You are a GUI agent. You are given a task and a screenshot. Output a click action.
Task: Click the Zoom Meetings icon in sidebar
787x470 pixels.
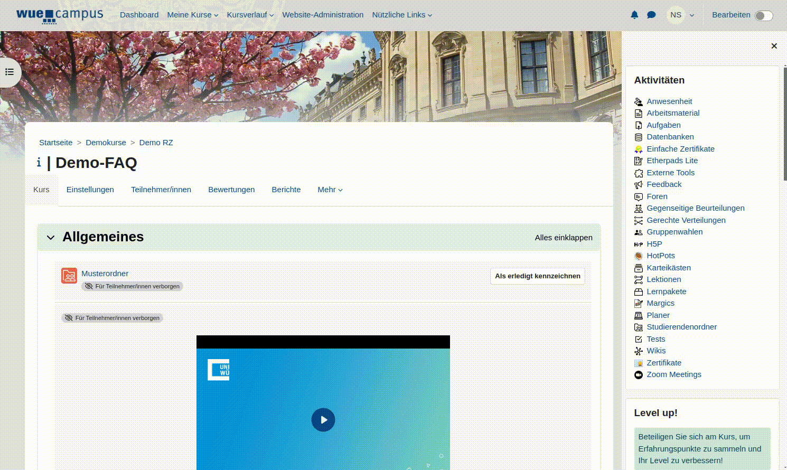pyautogui.click(x=639, y=375)
